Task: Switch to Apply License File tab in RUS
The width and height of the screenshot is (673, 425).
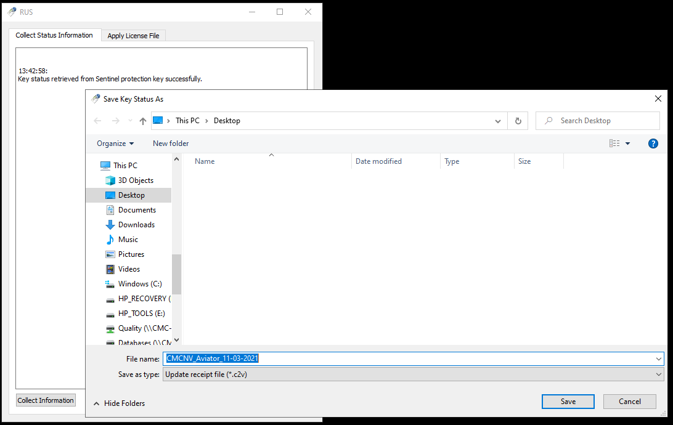Action: [133, 36]
